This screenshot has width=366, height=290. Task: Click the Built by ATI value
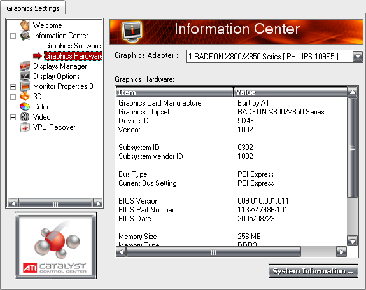255,103
